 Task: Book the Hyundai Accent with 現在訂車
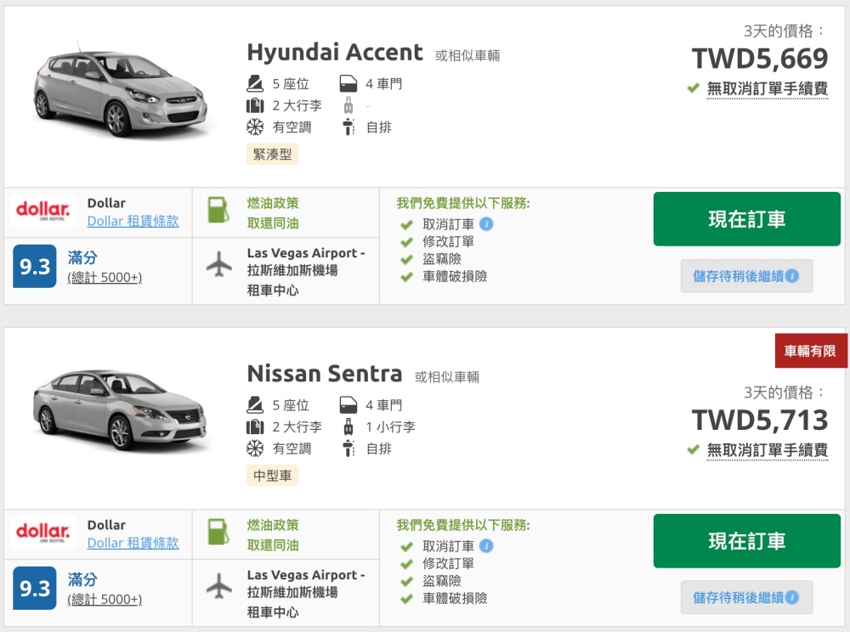(746, 219)
